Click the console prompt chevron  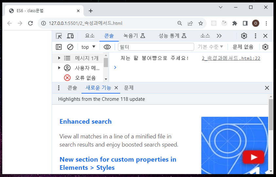(x=115, y=67)
